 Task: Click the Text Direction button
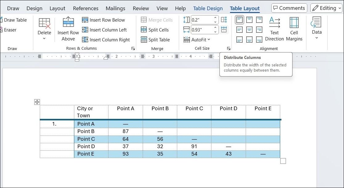(x=274, y=29)
